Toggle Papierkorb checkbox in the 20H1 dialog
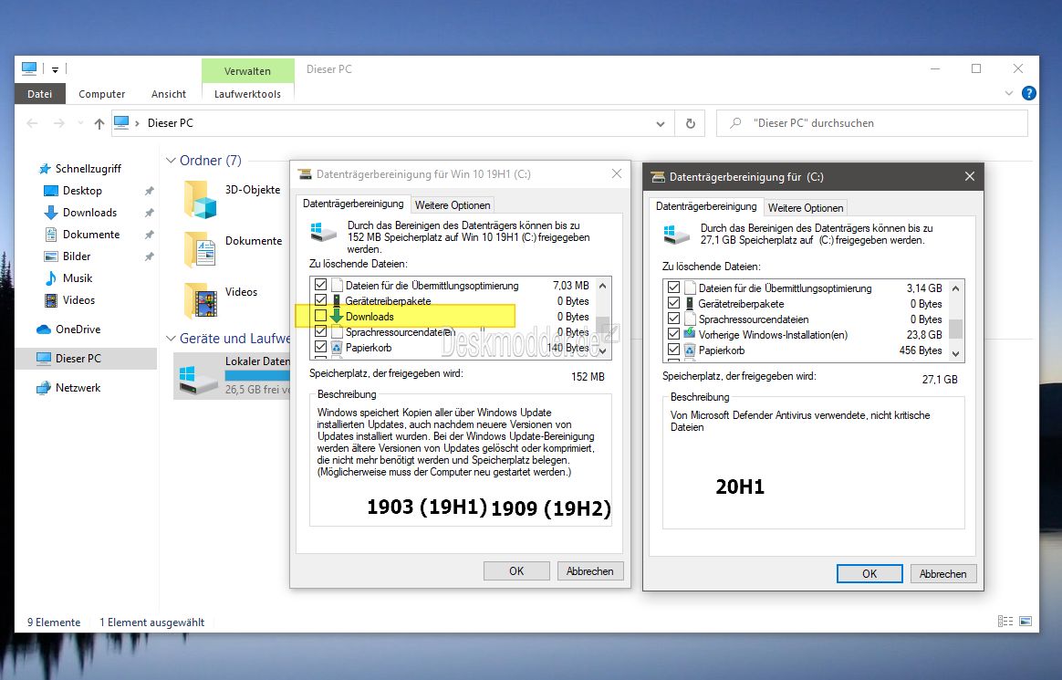This screenshot has height=680, width=1062. tap(673, 350)
